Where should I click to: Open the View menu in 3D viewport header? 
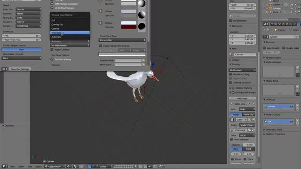12,167
